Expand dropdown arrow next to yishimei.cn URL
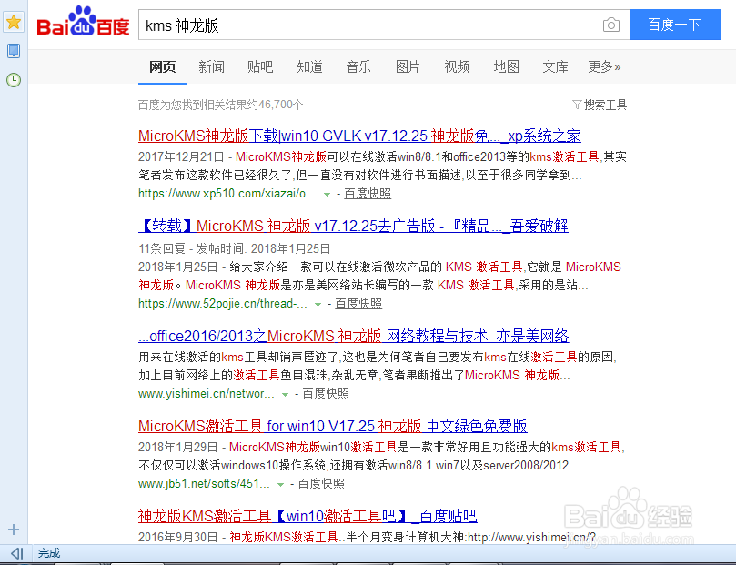This screenshot has height=565, width=736. click(285, 395)
